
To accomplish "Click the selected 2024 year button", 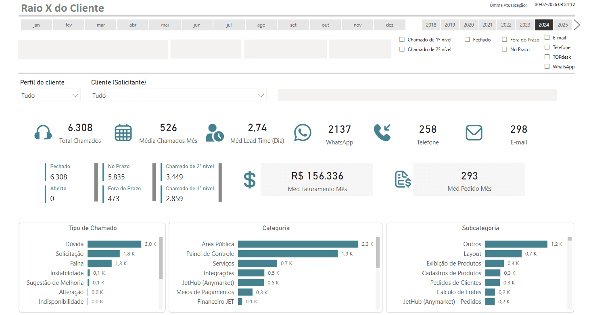I will [x=544, y=25].
